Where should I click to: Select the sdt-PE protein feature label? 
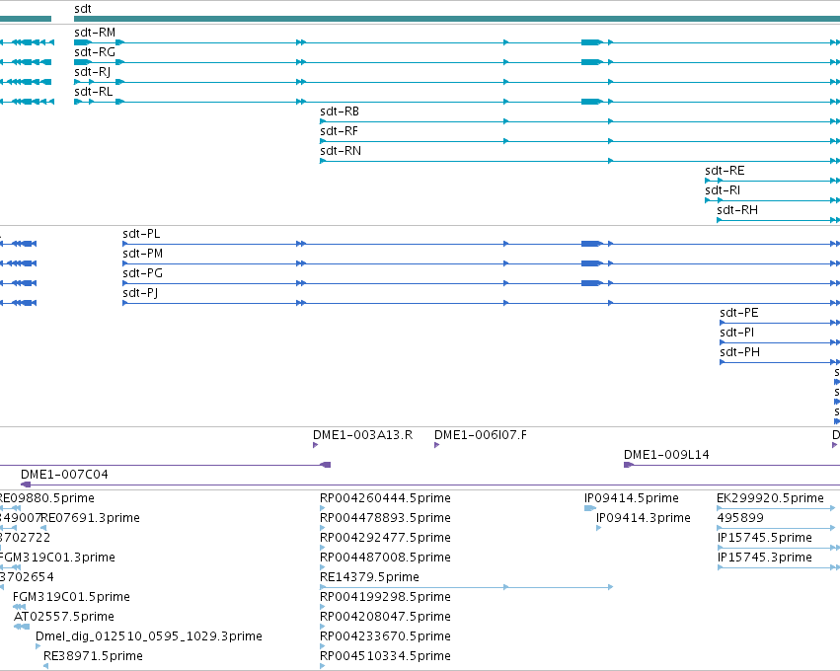tap(738, 313)
